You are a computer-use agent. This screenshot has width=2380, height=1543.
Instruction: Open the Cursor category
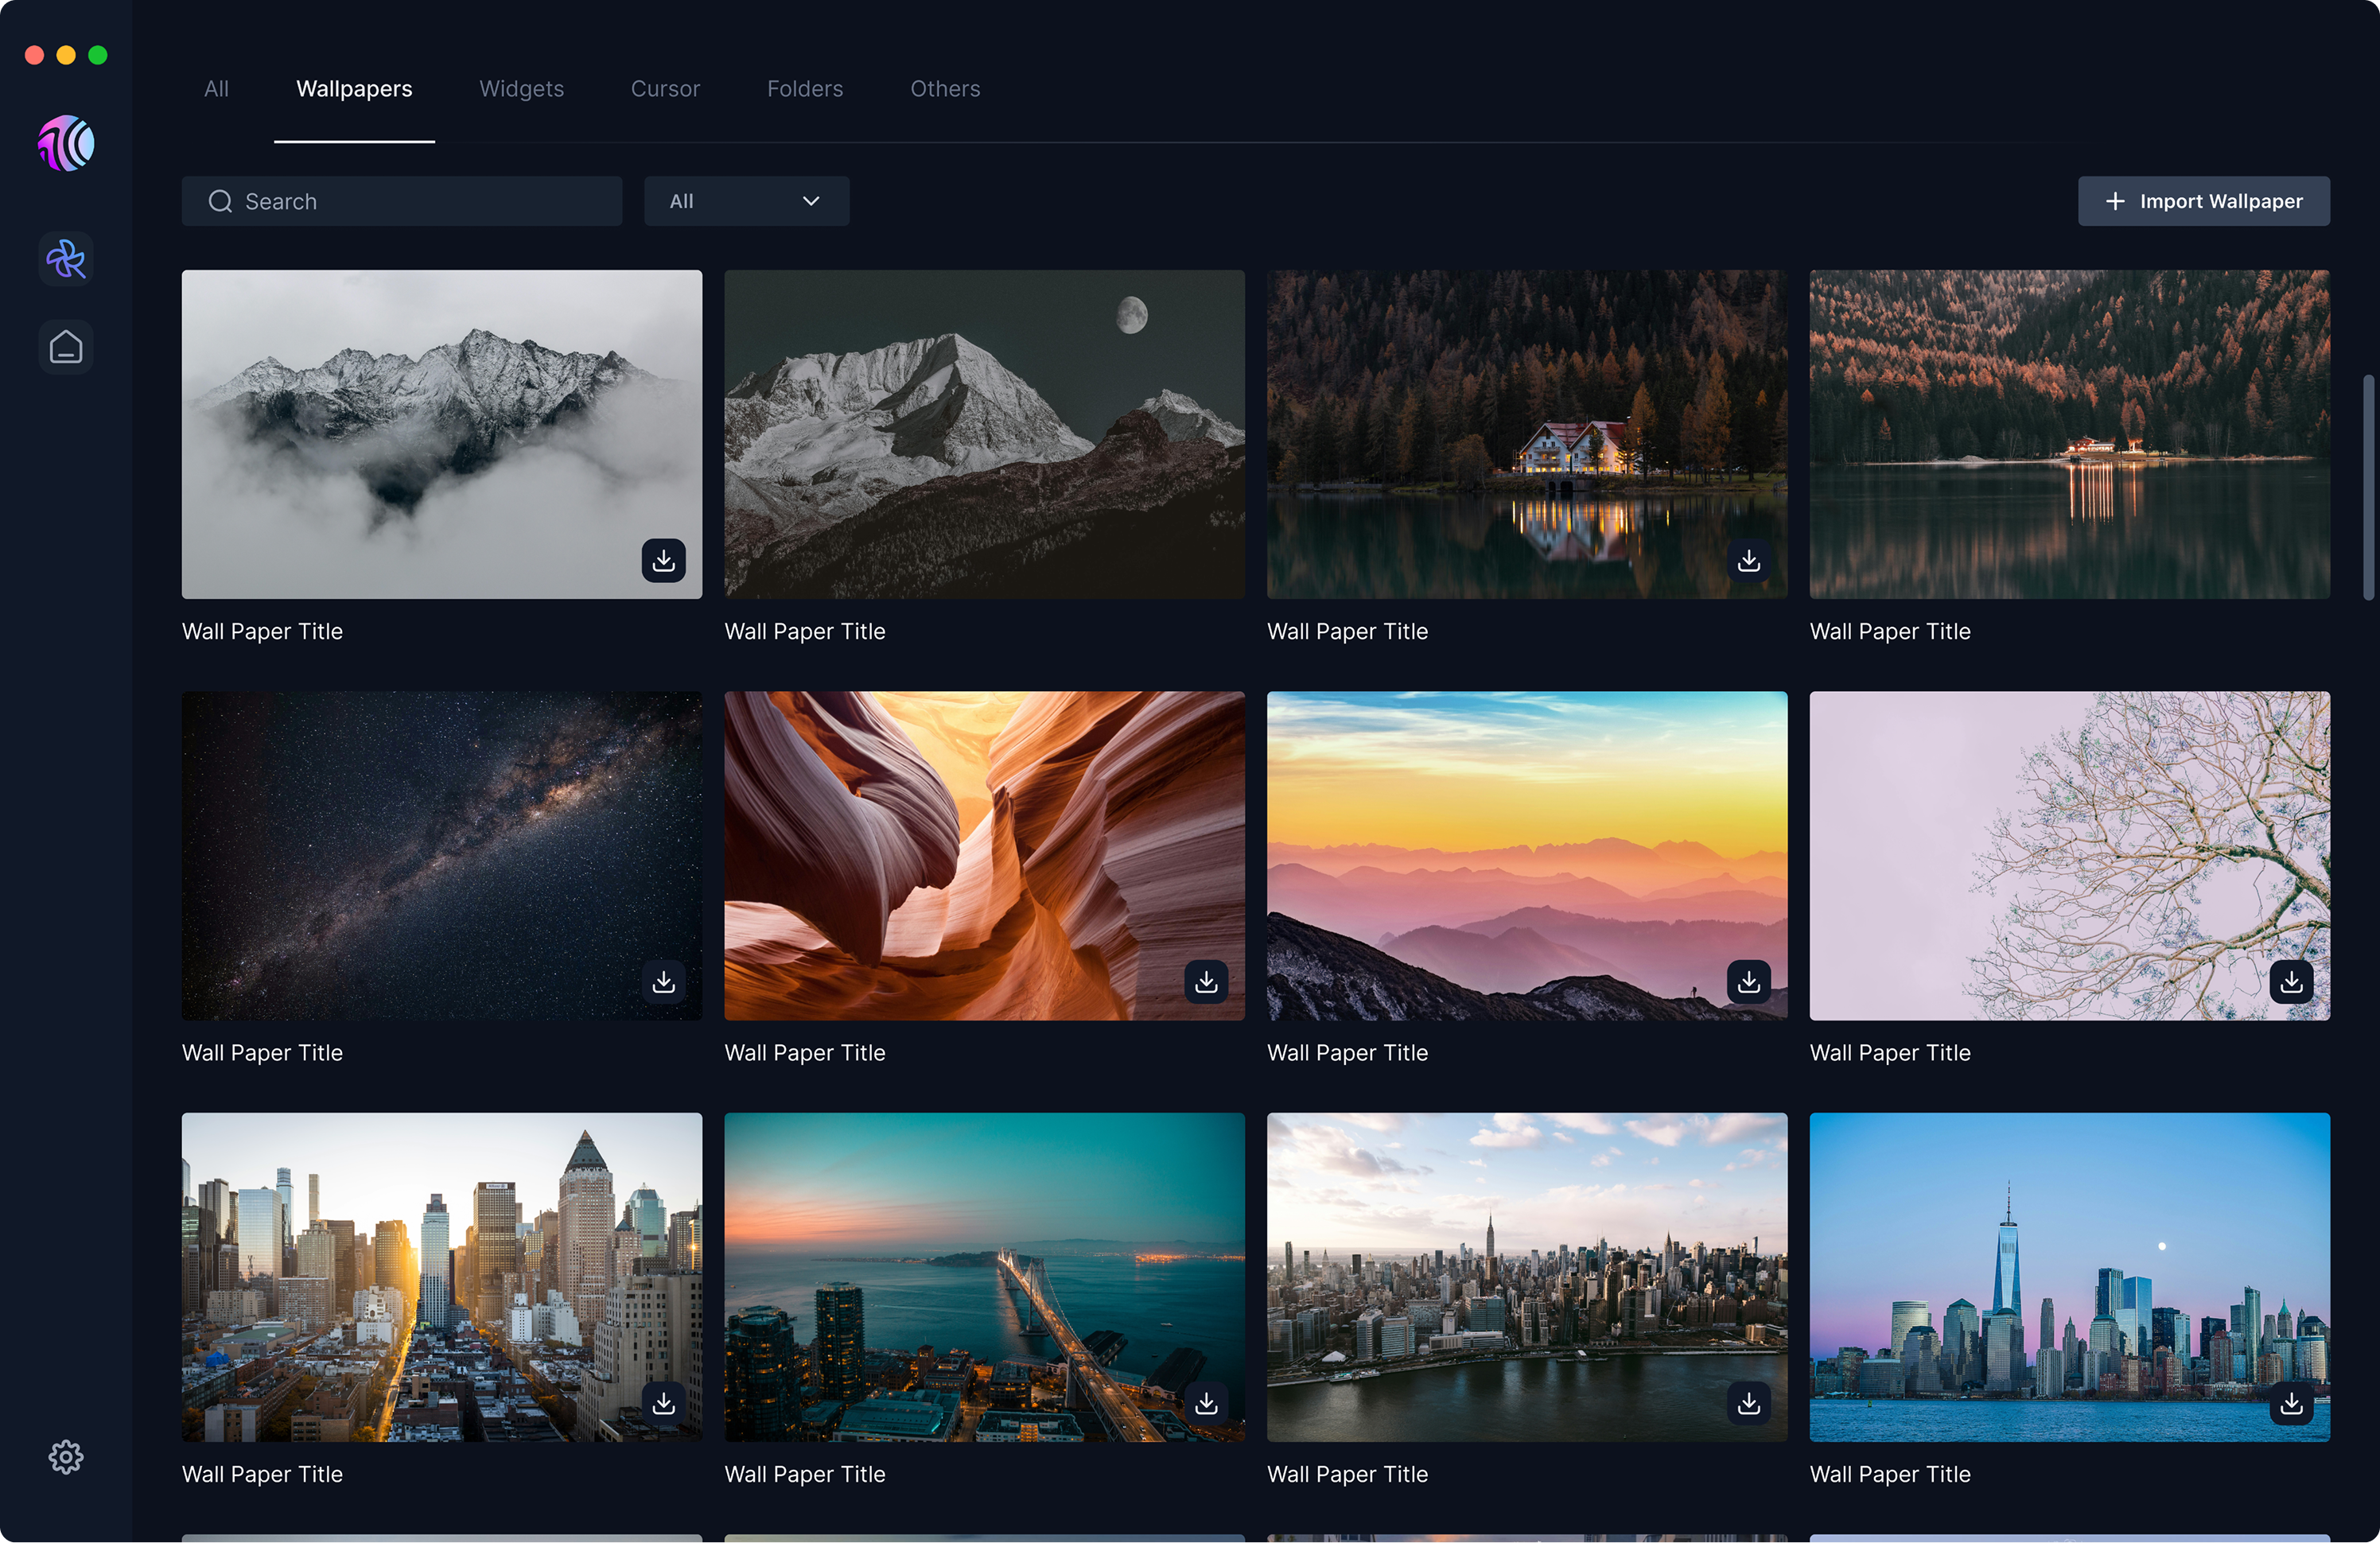click(x=665, y=88)
